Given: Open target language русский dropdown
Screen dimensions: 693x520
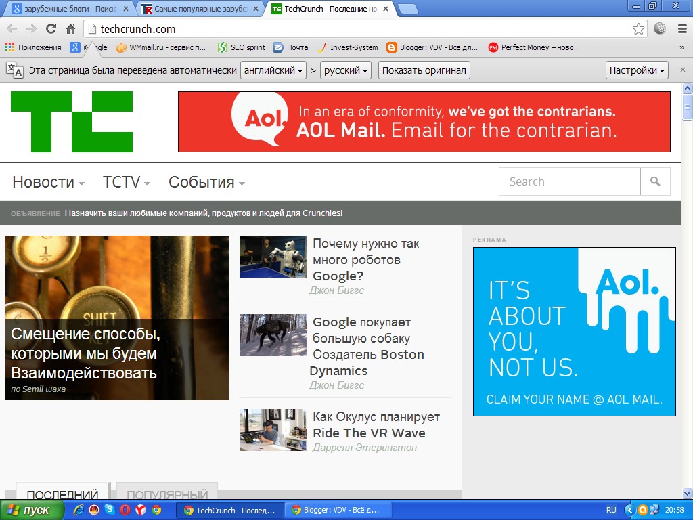Looking at the screenshot, I should 346,70.
